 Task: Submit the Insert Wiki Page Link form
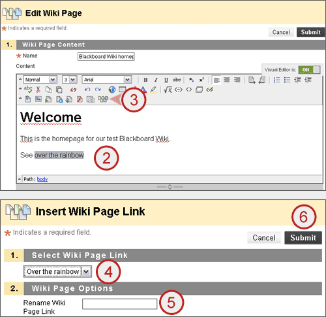point(303,238)
